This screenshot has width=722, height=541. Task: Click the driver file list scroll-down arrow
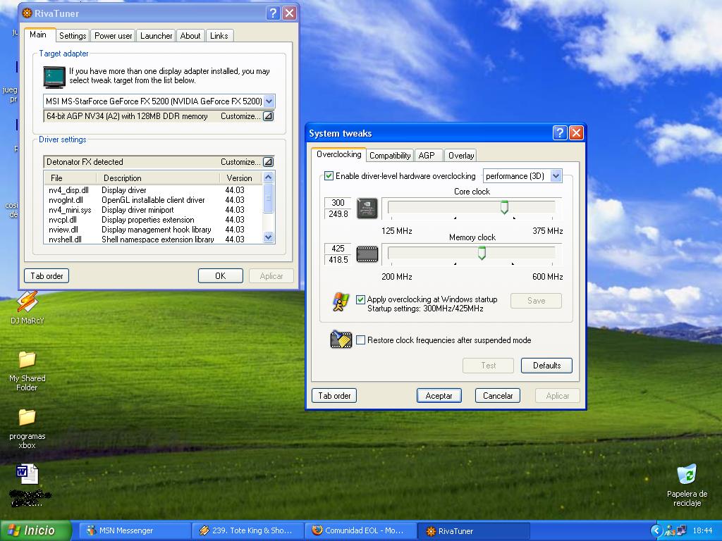[x=269, y=237]
